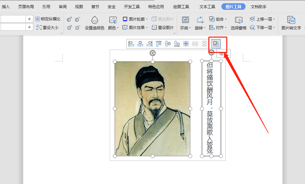Click the plus stepper beside the lower size field
The image size is (305, 184).
point(29,27)
